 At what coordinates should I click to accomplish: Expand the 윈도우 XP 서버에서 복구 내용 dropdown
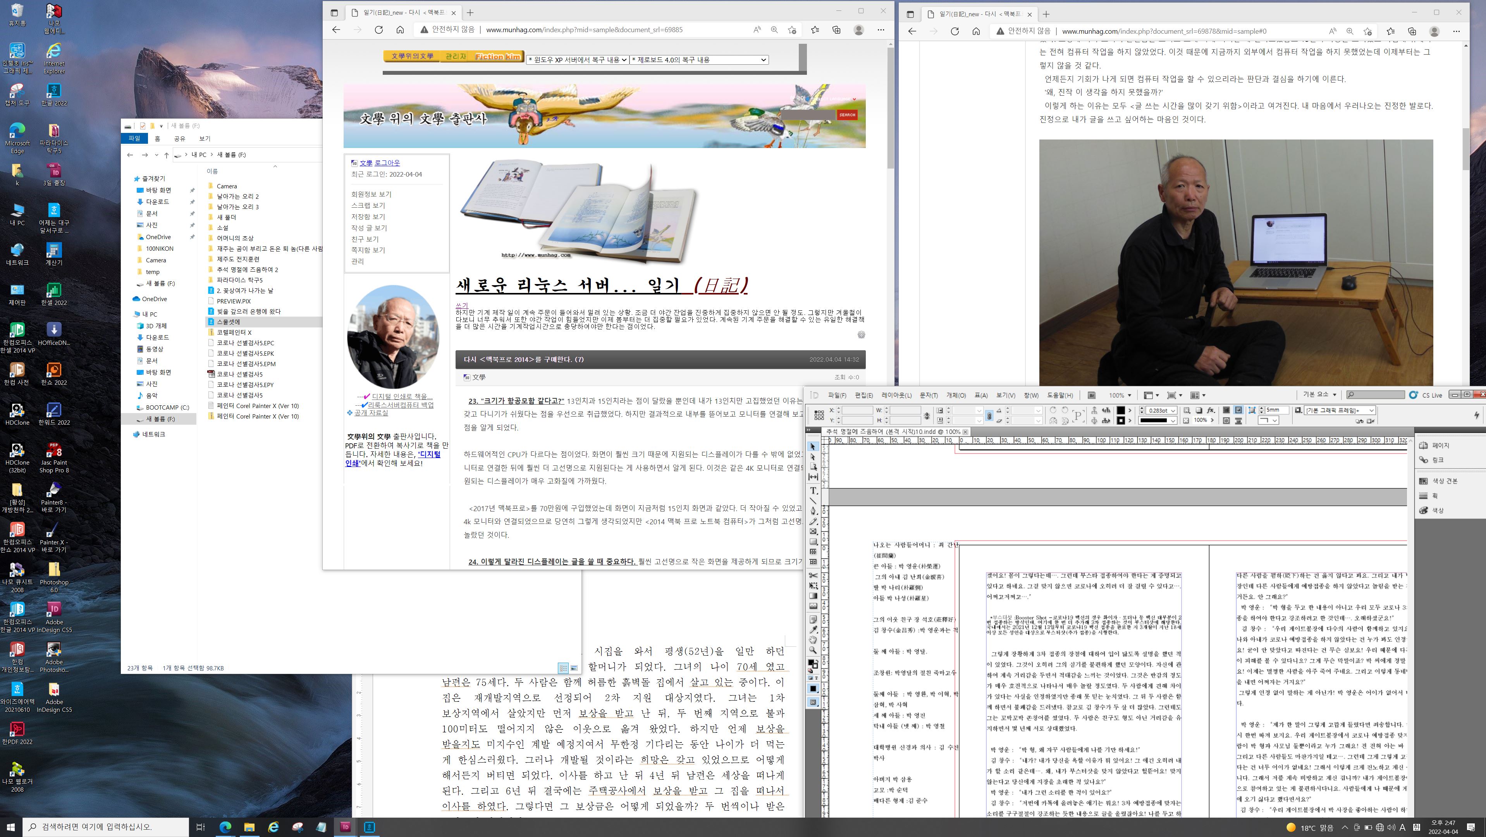click(578, 59)
